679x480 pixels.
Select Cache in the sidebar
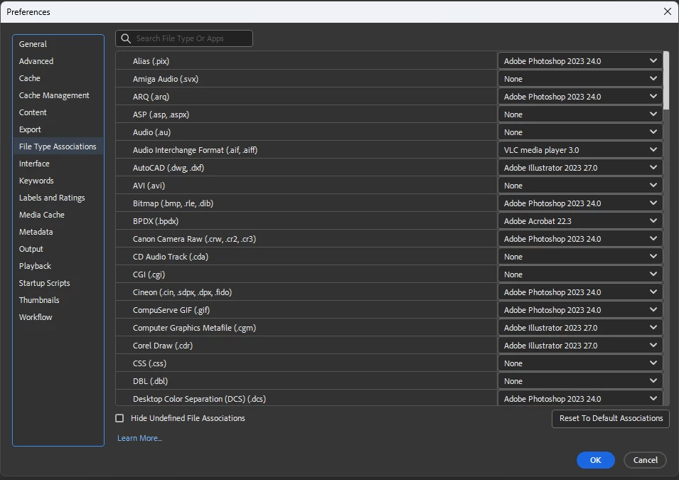30,78
